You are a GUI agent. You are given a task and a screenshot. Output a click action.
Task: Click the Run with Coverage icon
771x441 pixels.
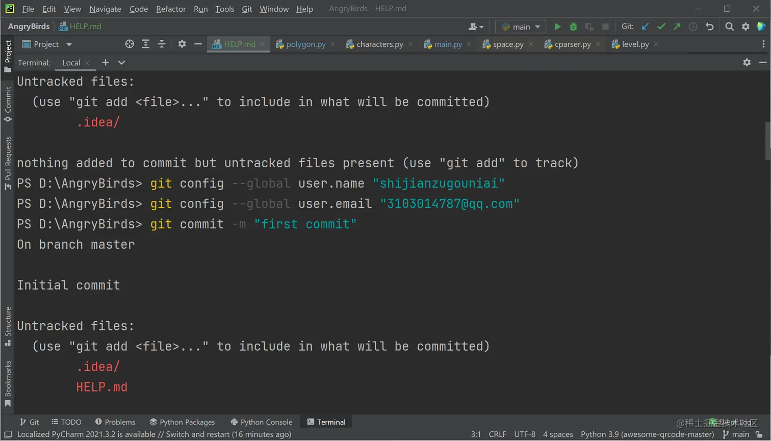pos(589,27)
